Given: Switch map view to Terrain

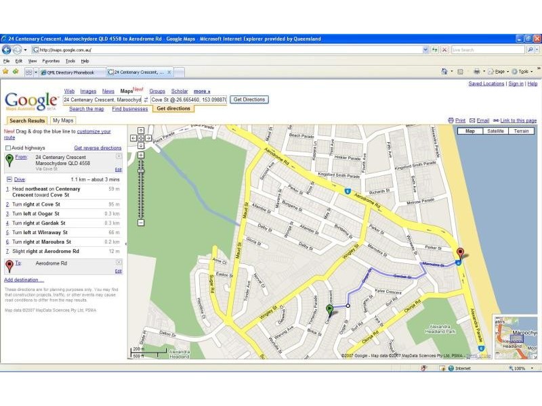Looking at the screenshot, I should point(521,131).
